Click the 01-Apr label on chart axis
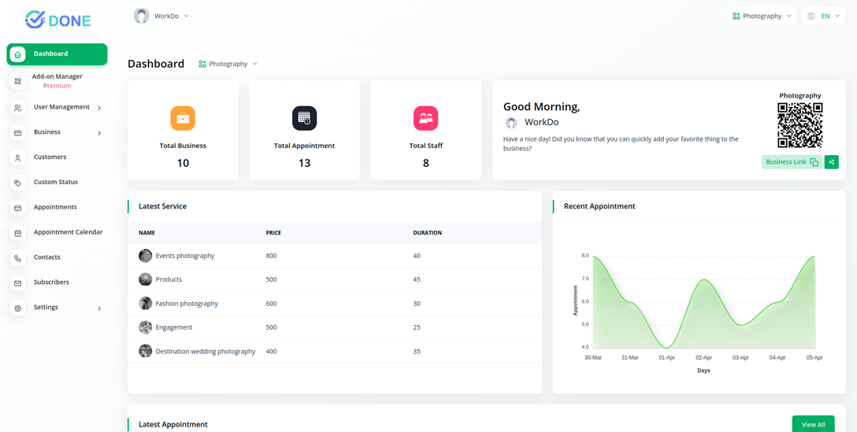The width and height of the screenshot is (857, 432). coord(667,358)
